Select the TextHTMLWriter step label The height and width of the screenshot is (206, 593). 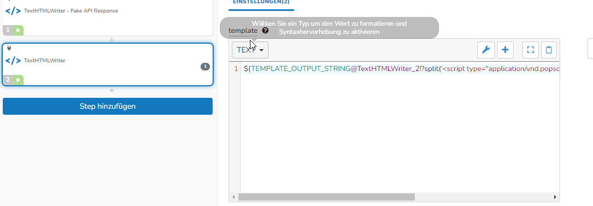click(44, 60)
